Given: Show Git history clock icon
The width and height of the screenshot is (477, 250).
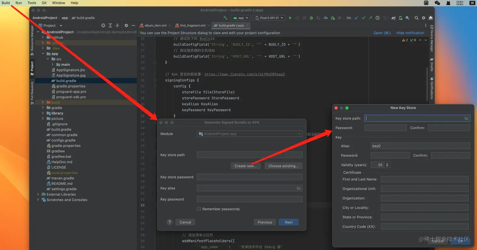Looking at the screenshot, I should [x=377, y=18].
